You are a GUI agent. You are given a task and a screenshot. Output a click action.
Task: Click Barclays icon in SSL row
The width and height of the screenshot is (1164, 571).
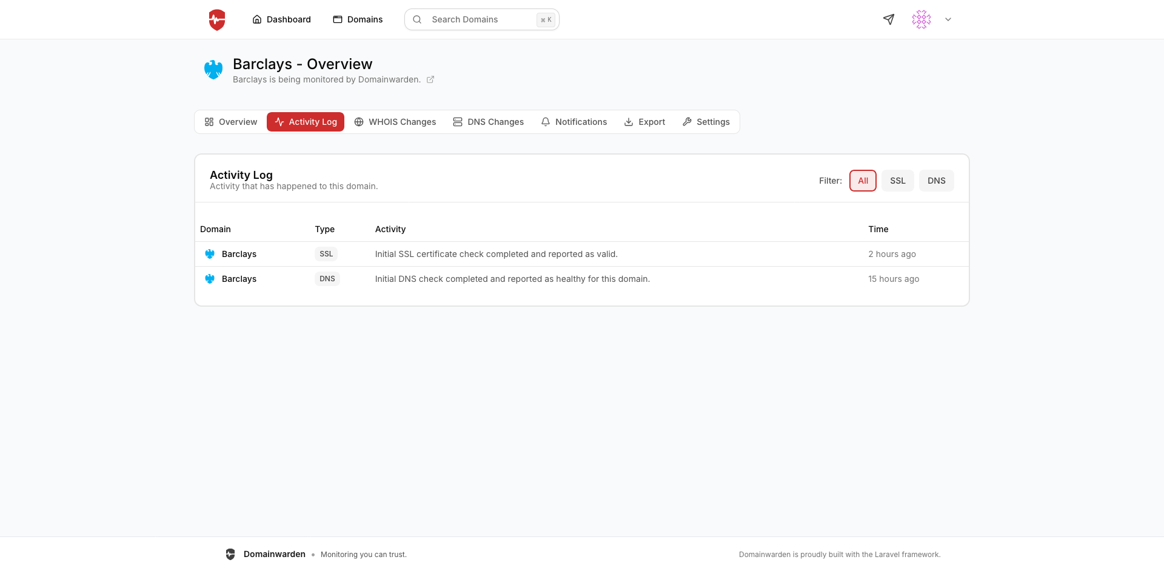tap(210, 254)
